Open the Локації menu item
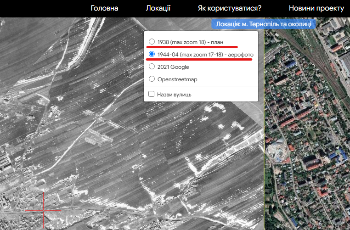Screen dimensions: 350x230 point(158,8)
